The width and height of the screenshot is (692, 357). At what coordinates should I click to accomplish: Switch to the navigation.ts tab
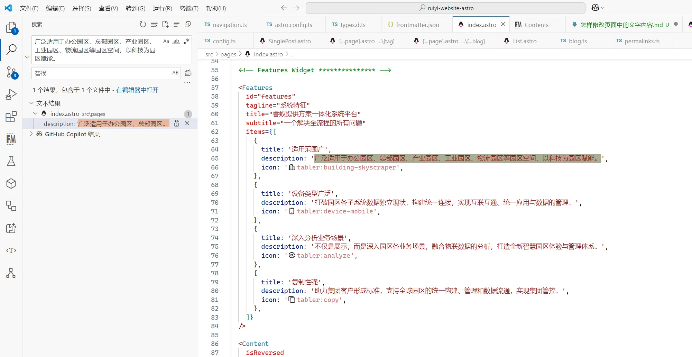[229, 25]
